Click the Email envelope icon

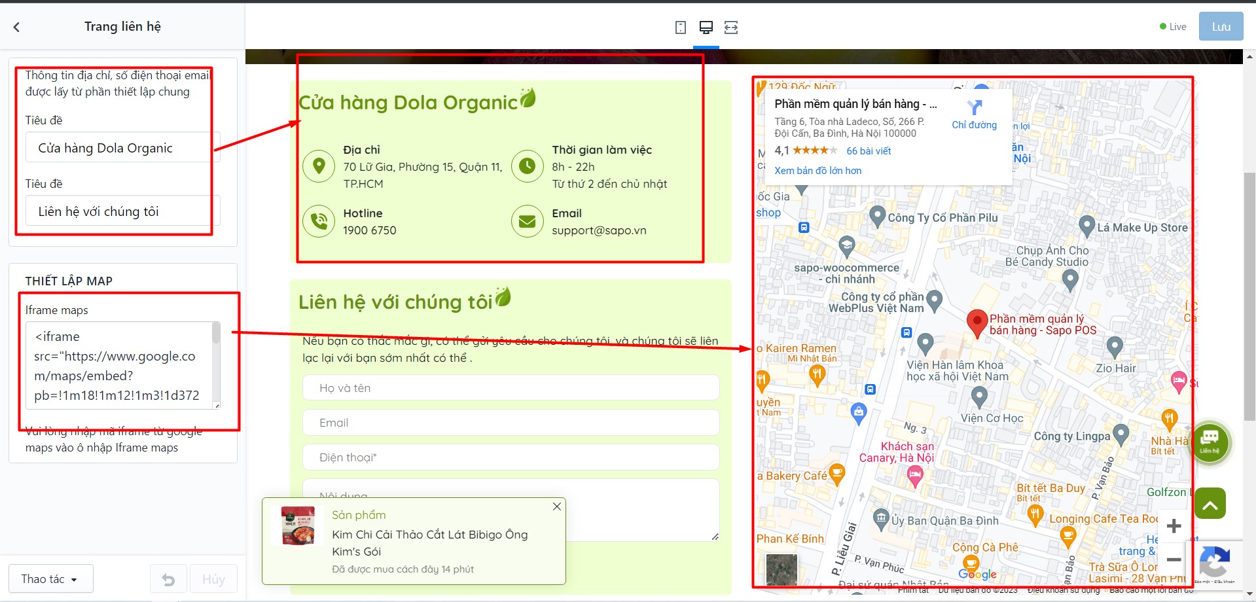click(x=527, y=221)
